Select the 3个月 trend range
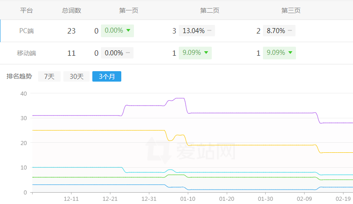The height and width of the screenshot is (204, 353). click(x=107, y=77)
